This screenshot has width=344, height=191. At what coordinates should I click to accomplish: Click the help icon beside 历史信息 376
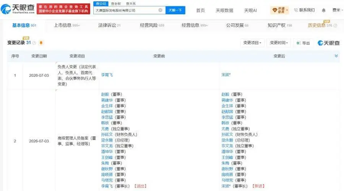pyautogui.click(x=335, y=26)
